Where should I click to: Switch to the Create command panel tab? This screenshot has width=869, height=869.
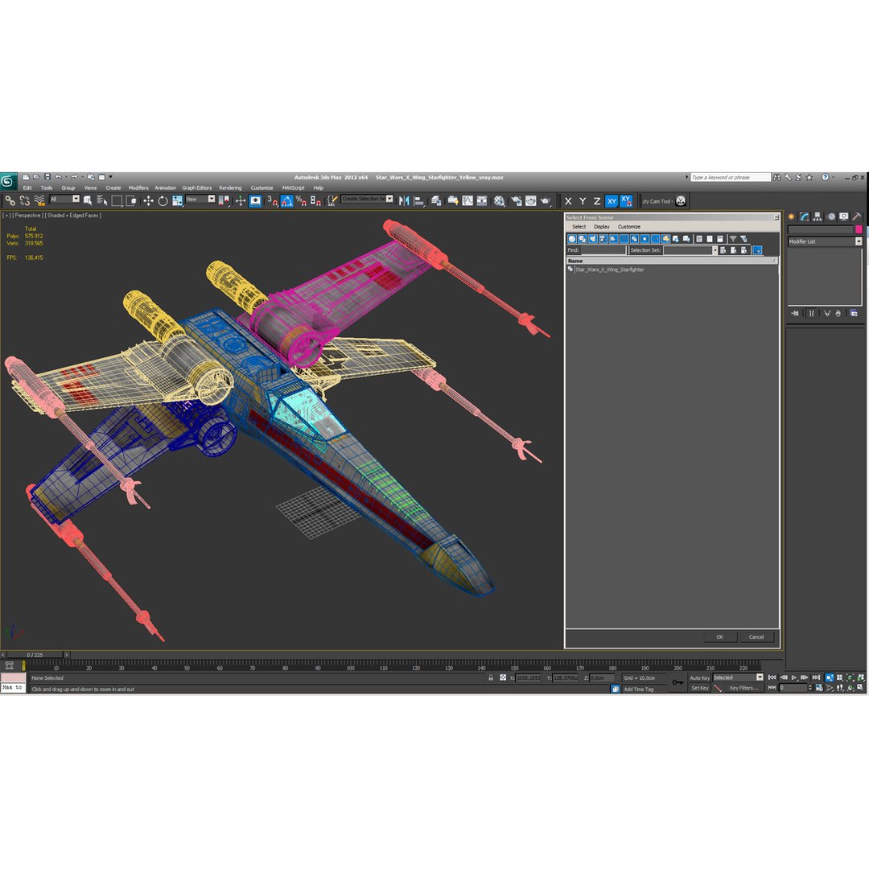pyautogui.click(x=792, y=216)
